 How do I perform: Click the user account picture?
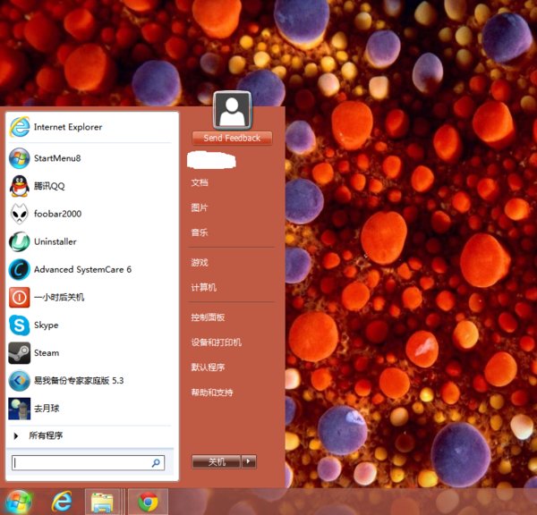pyautogui.click(x=232, y=111)
